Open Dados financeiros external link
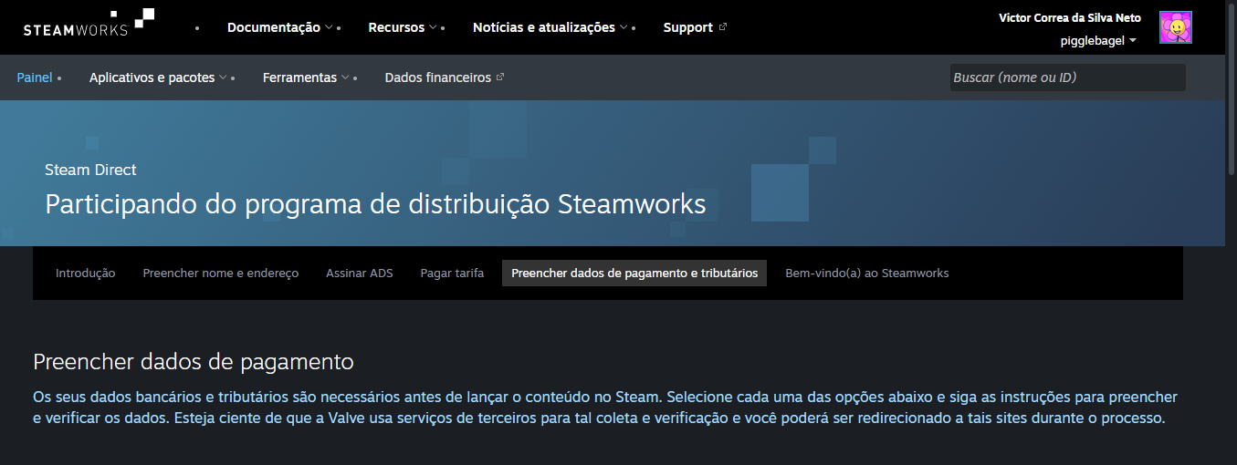Screen dimensions: 1237x465 click(x=445, y=77)
